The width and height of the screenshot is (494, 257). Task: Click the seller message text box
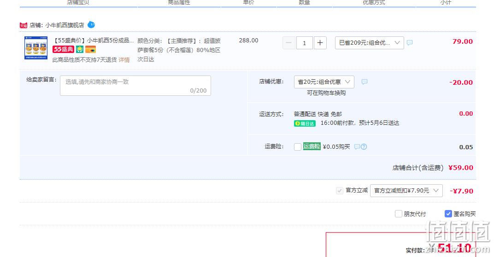(x=135, y=86)
